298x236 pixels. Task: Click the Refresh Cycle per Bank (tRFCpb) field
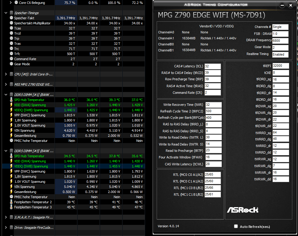pos(214,118)
